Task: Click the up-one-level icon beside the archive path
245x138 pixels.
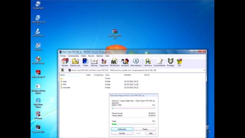Action: coord(62,70)
